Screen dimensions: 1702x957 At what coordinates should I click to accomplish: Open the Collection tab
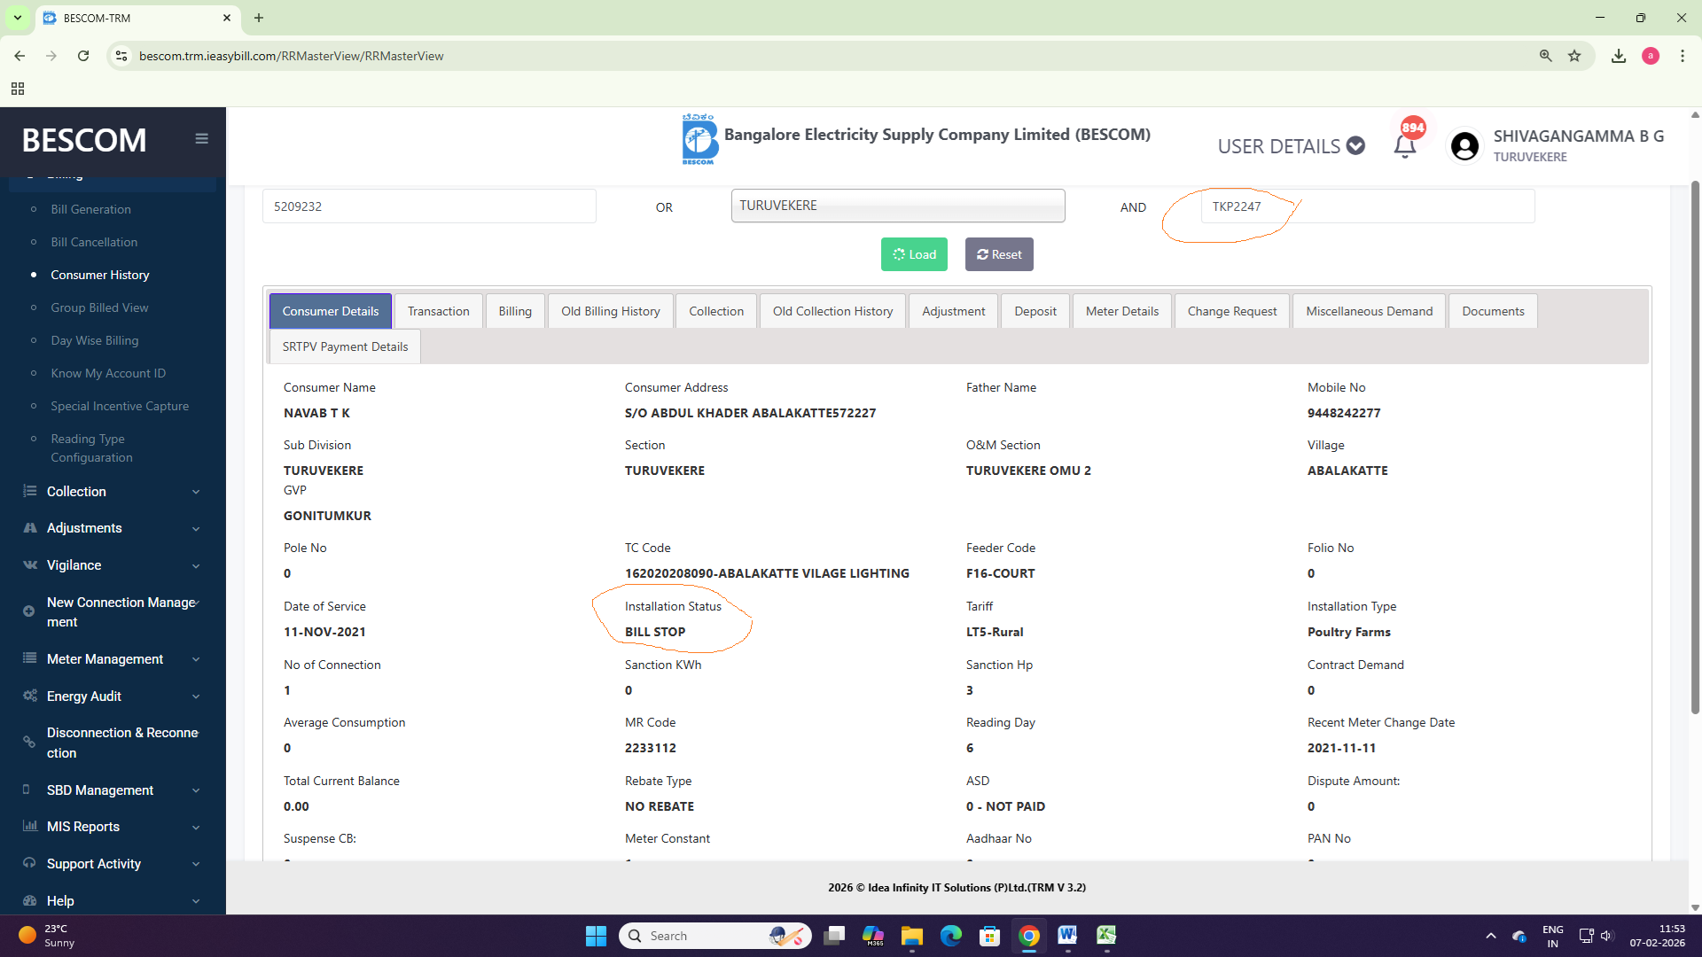click(716, 311)
